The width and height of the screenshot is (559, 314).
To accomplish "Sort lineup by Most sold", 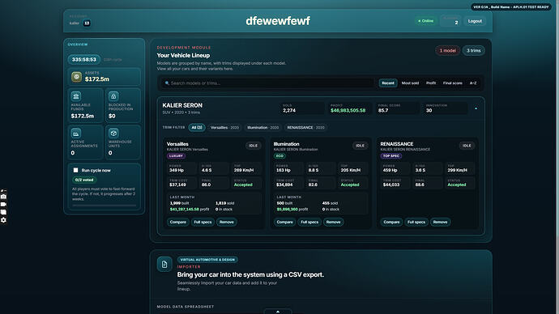I will (410, 83).
